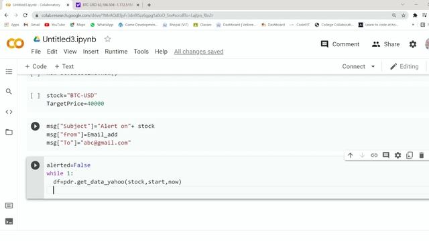The image size is (429, 241).
Task: Click the df=pdr.get_data_yahoo code line
Action: [117, 181]
